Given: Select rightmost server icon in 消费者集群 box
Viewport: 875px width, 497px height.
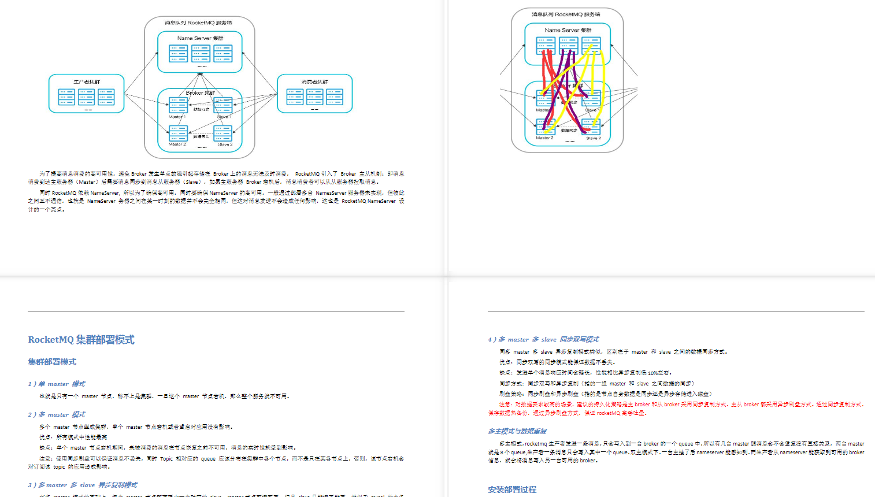Looking at the screenshot, I should [x=335, y=97].
